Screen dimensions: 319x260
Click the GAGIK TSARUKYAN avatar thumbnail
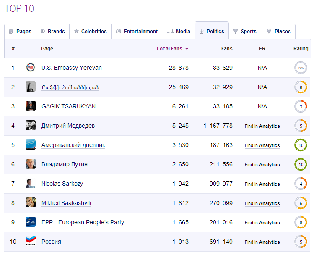pos(31,106)
